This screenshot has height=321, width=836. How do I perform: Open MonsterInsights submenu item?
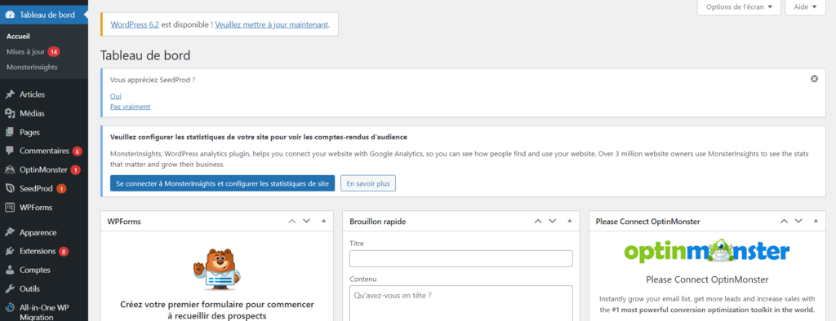point(32,67)
